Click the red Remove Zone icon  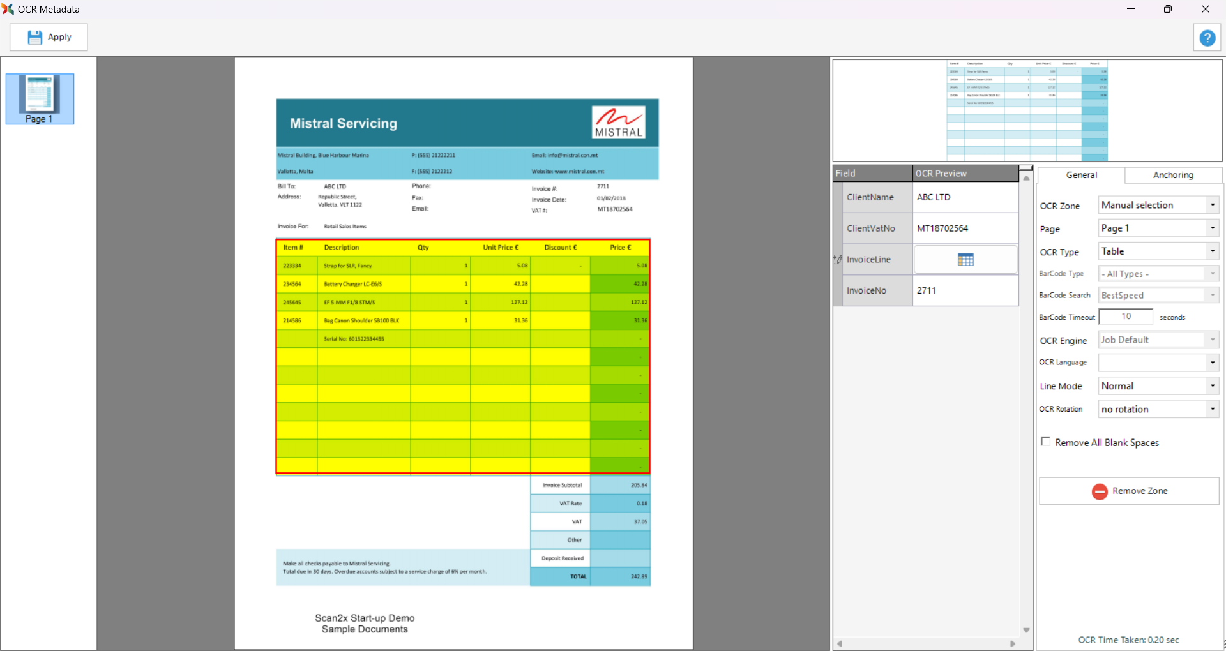(1099, 491)
